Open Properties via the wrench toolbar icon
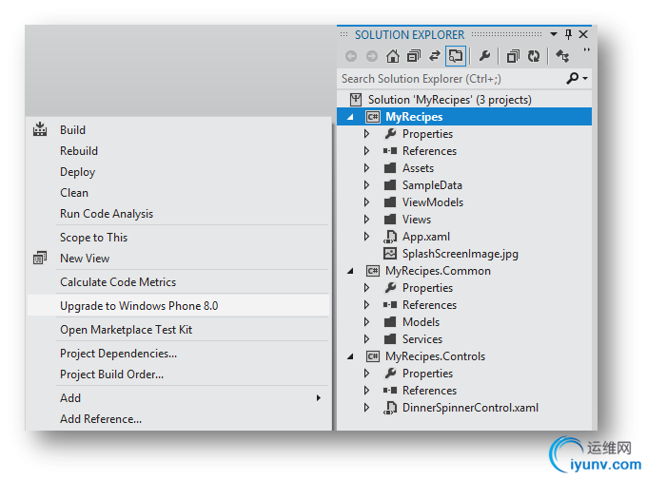The image size is (647, 480). [484, 56]
